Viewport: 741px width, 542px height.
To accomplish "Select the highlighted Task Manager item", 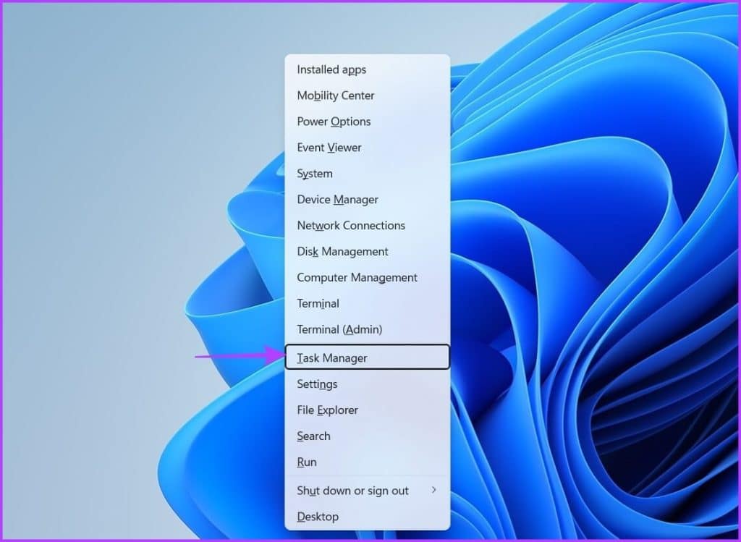I will (367, 357).
